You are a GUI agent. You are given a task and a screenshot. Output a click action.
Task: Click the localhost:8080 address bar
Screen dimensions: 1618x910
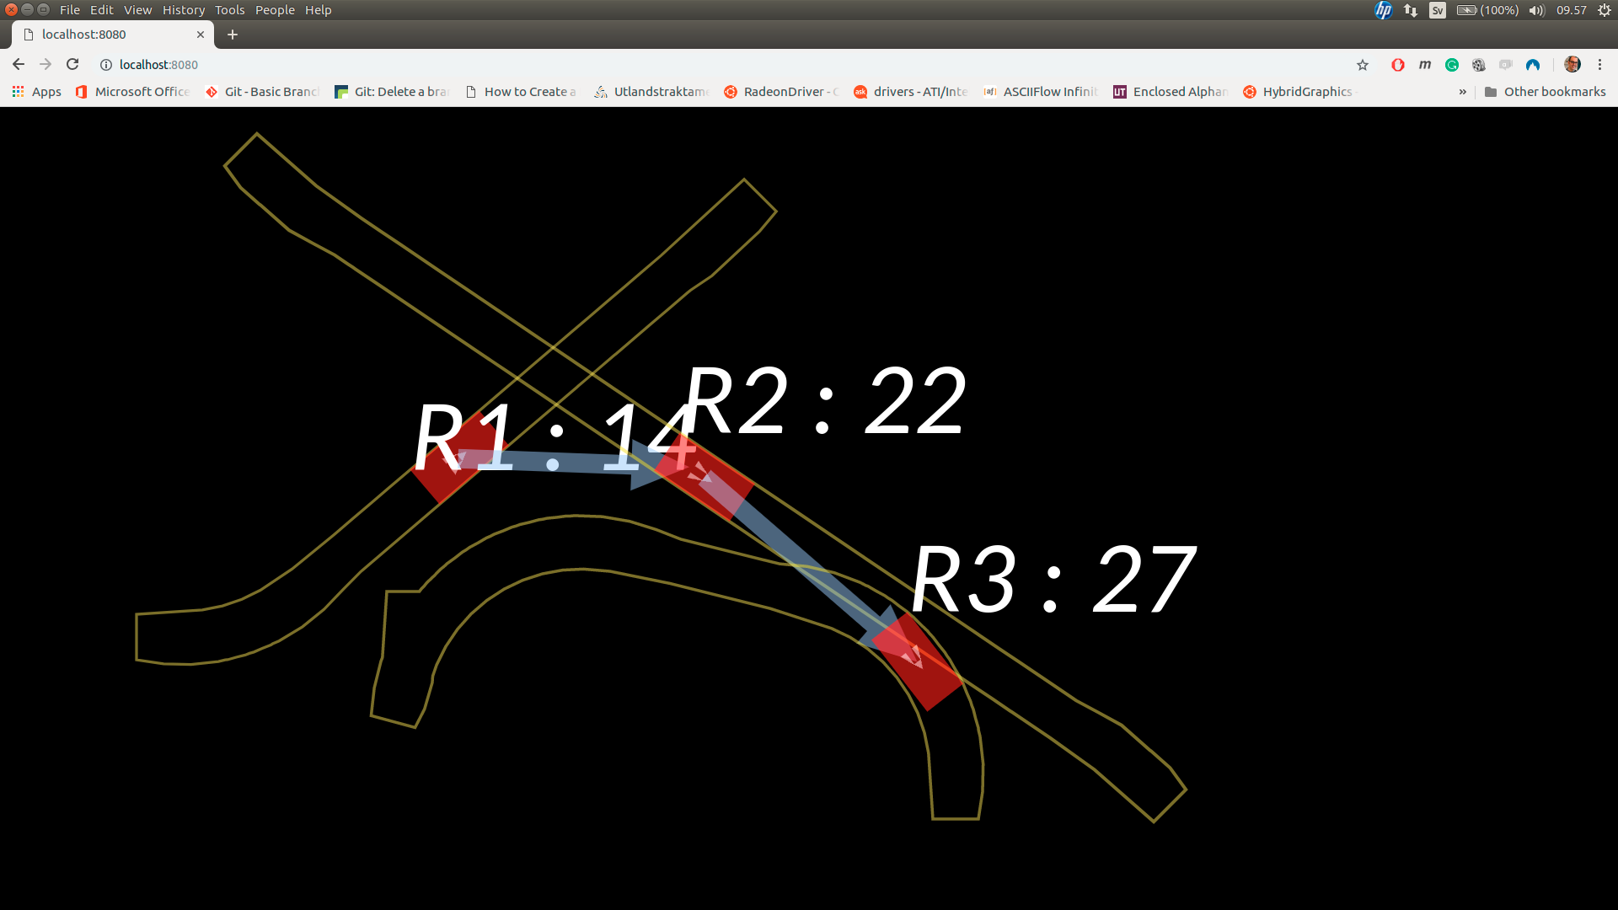(159, 64)
